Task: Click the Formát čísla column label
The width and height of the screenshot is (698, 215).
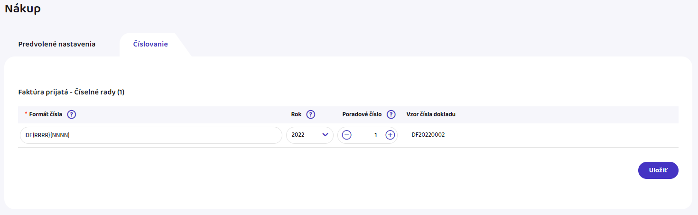Action: point(46,114)
